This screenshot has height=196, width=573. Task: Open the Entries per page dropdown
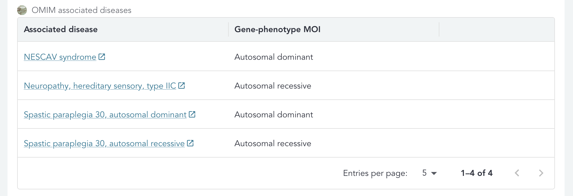(x=429, y=173)
